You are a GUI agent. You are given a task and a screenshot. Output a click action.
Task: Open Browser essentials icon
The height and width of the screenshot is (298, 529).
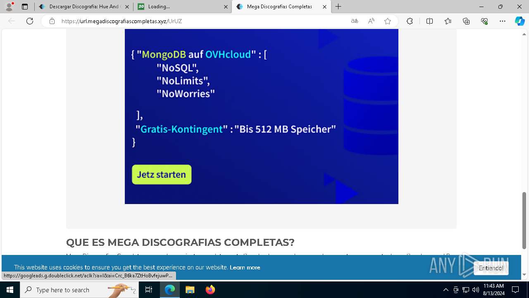(x=484, y=21)
